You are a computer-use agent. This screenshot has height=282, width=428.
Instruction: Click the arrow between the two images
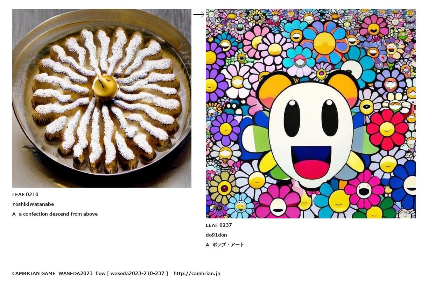(199, 14)
